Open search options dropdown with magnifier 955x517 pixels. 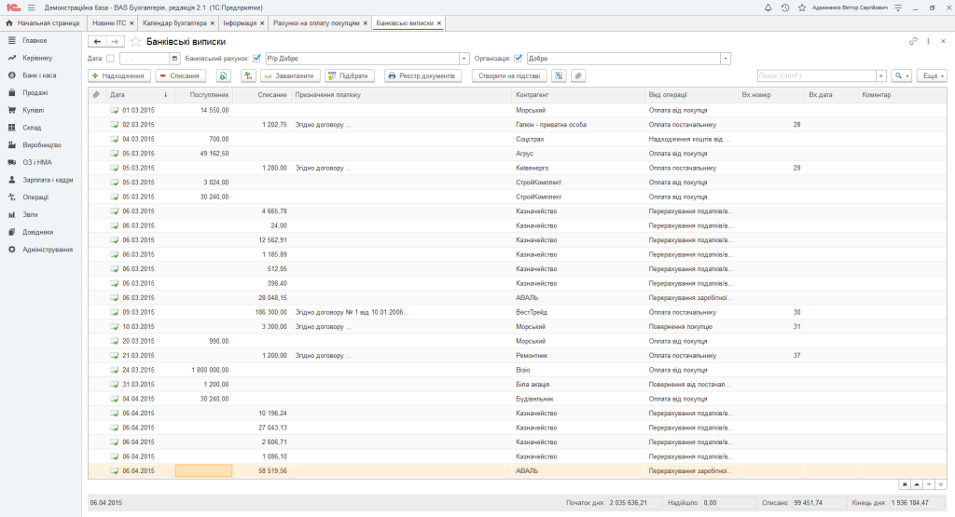tap(902, 76)
